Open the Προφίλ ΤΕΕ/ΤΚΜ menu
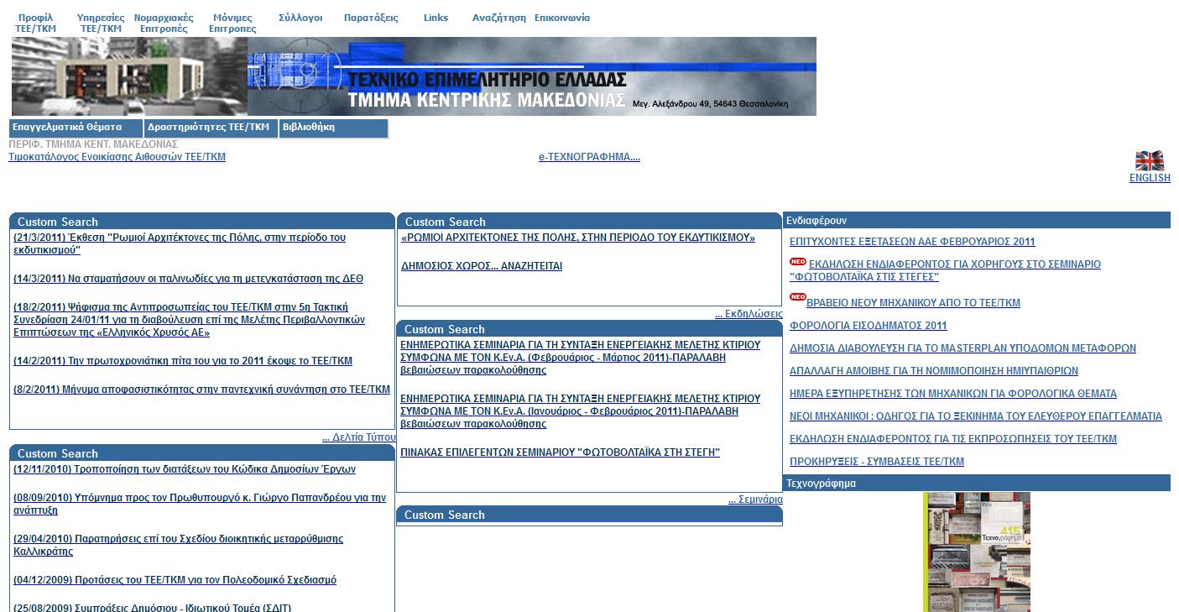The height and width of the screenshot is (612, 1179). pyautogui.click(x=35, y=23)
